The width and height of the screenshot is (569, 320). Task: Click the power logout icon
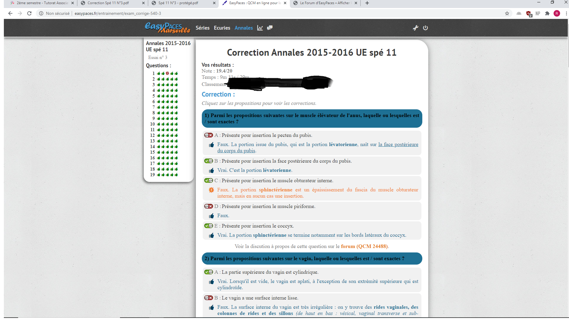(425, 28)
